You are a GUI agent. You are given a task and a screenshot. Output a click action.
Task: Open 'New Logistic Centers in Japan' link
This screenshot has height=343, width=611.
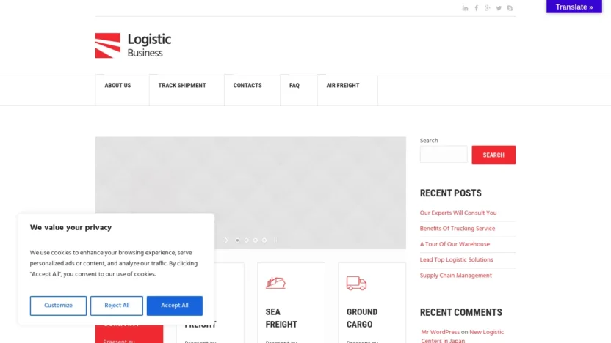(462, 336)
